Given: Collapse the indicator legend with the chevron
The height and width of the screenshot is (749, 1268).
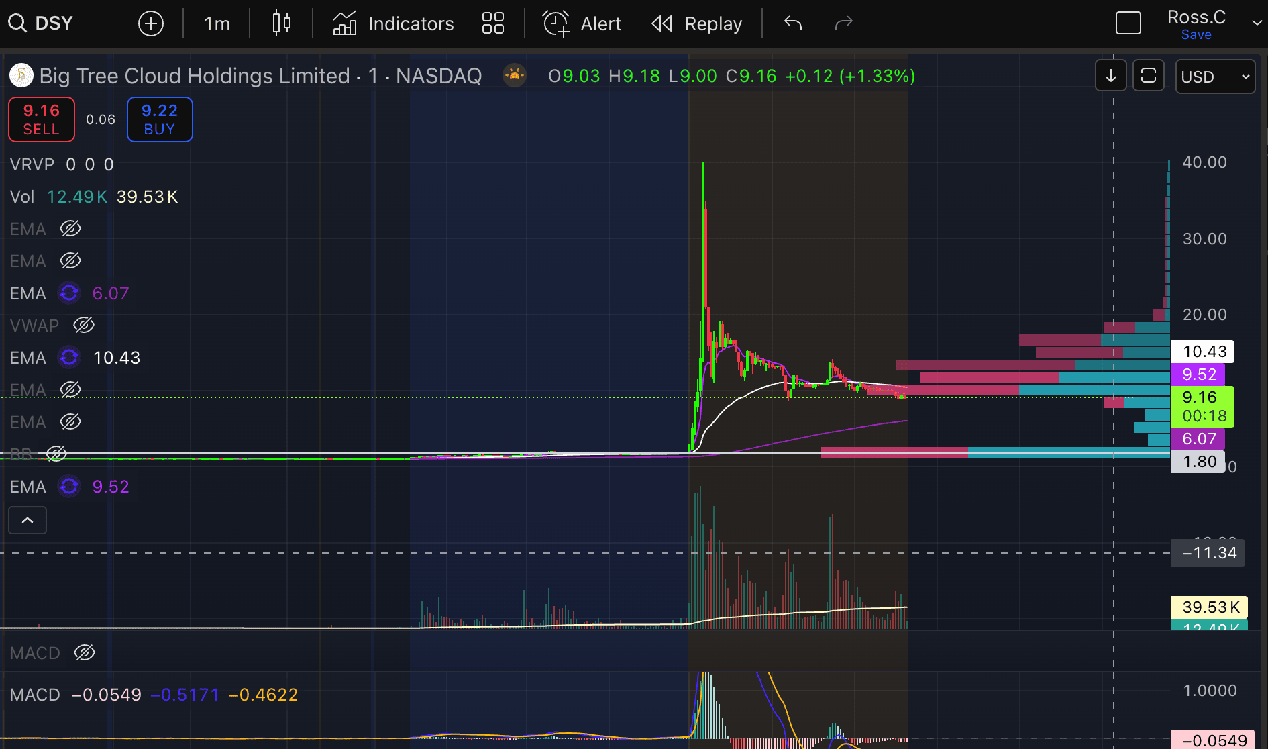Looking at the screenshot, I should coord(28,520).
